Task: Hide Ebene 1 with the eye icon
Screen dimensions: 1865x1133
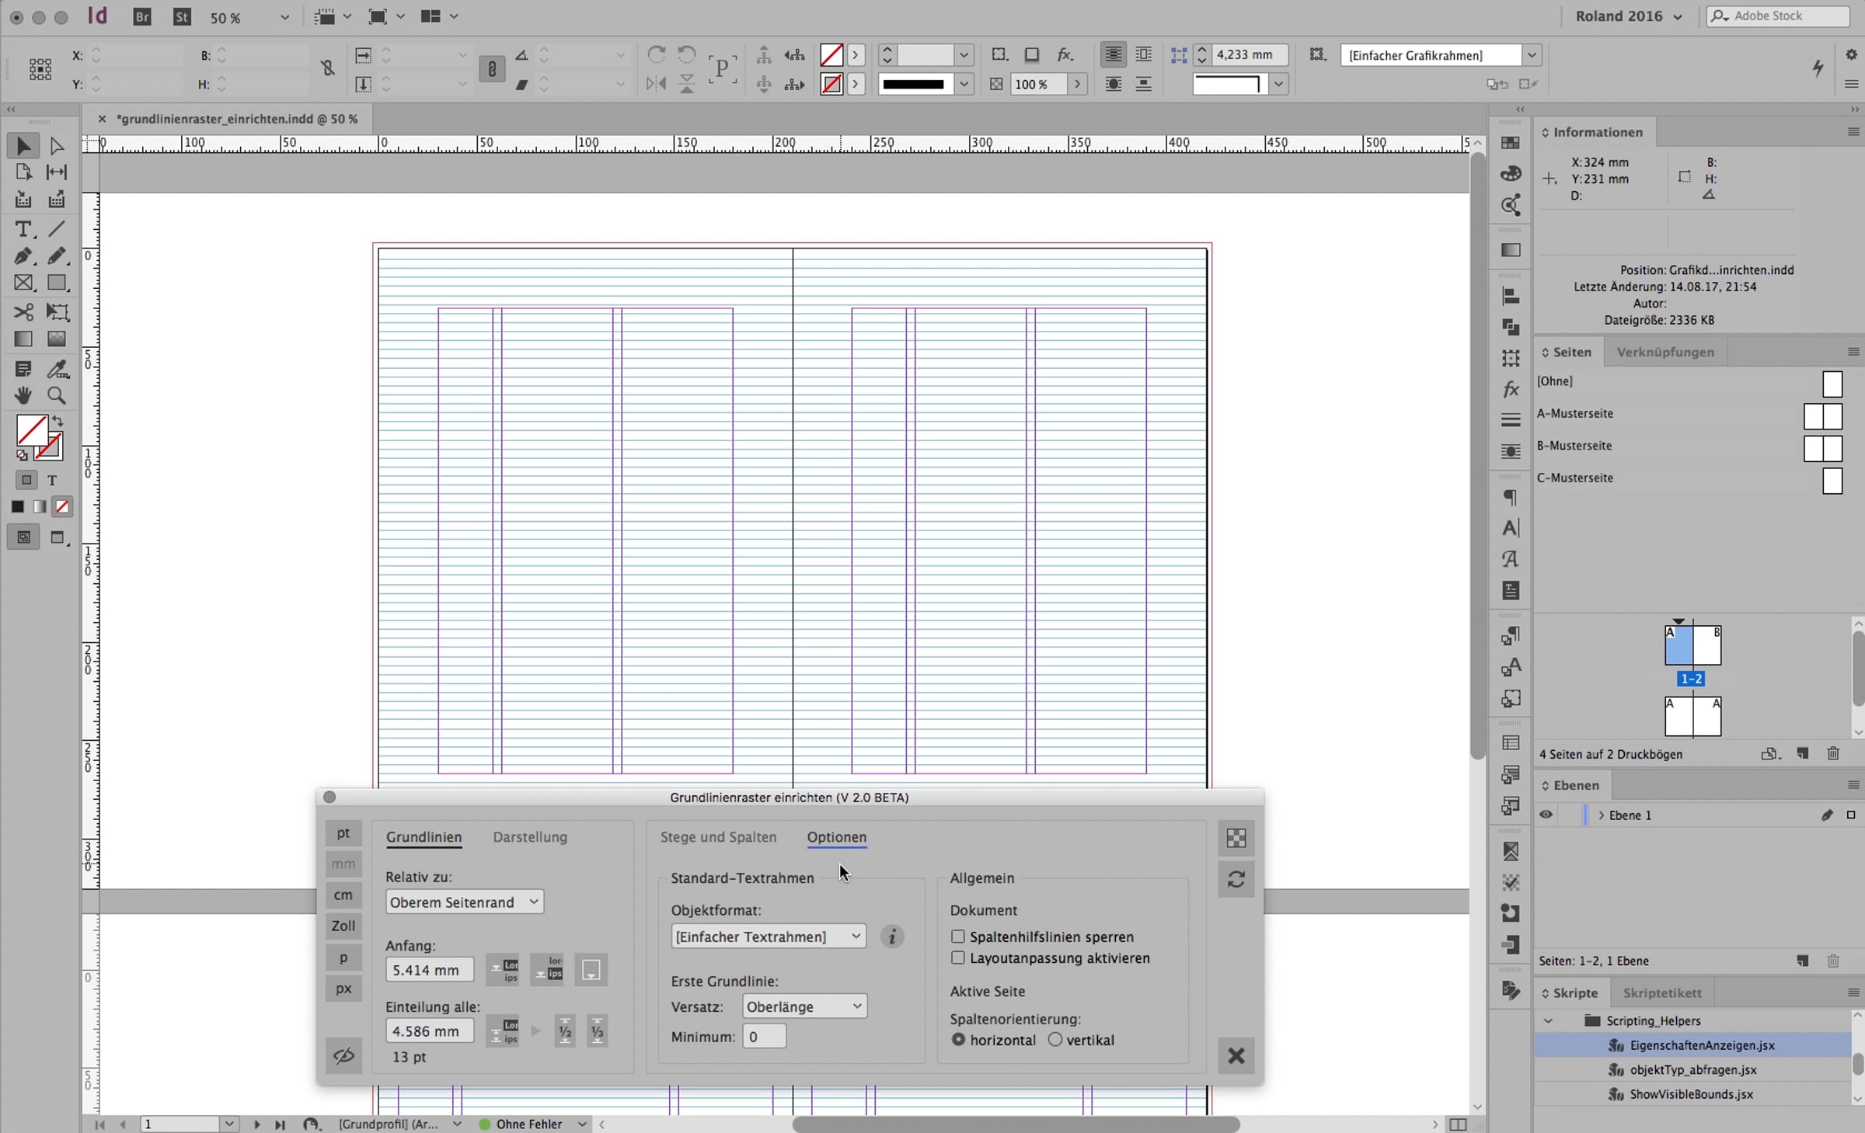Action: click(1546, 815)
